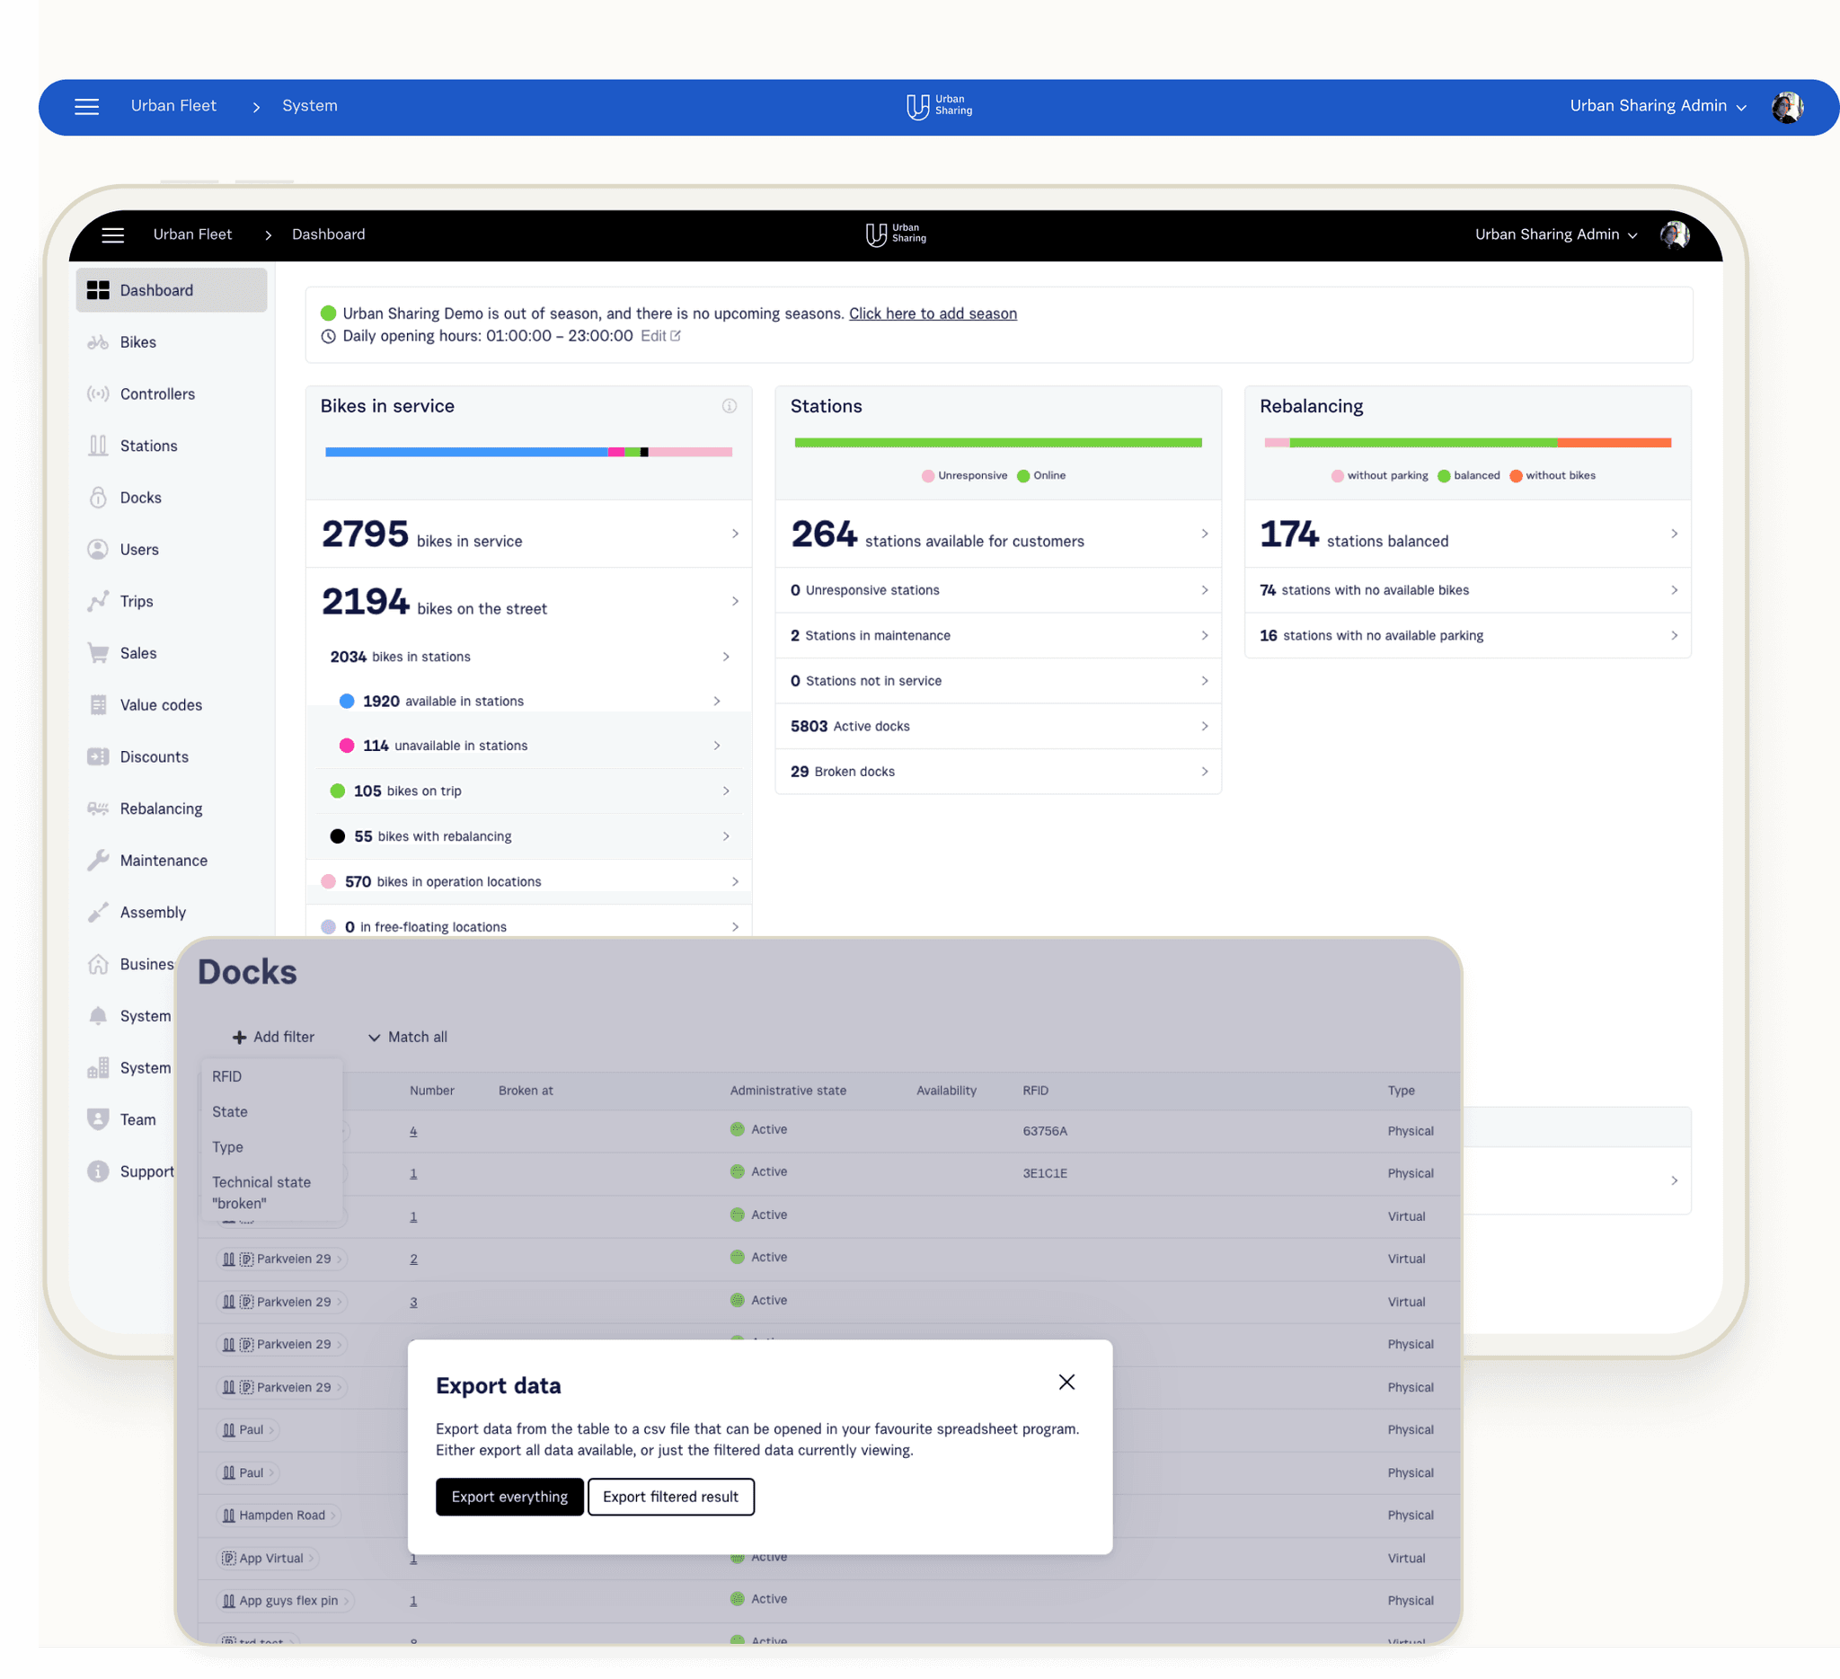
Task: Expand the 2795 bikes in service row
Action: (x=529, y=534)
